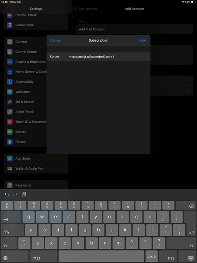Tap the redo arrow above the keyboard
Image resolution: width=197 pixels, height=263 pixels.
click(x=15, y=194)
